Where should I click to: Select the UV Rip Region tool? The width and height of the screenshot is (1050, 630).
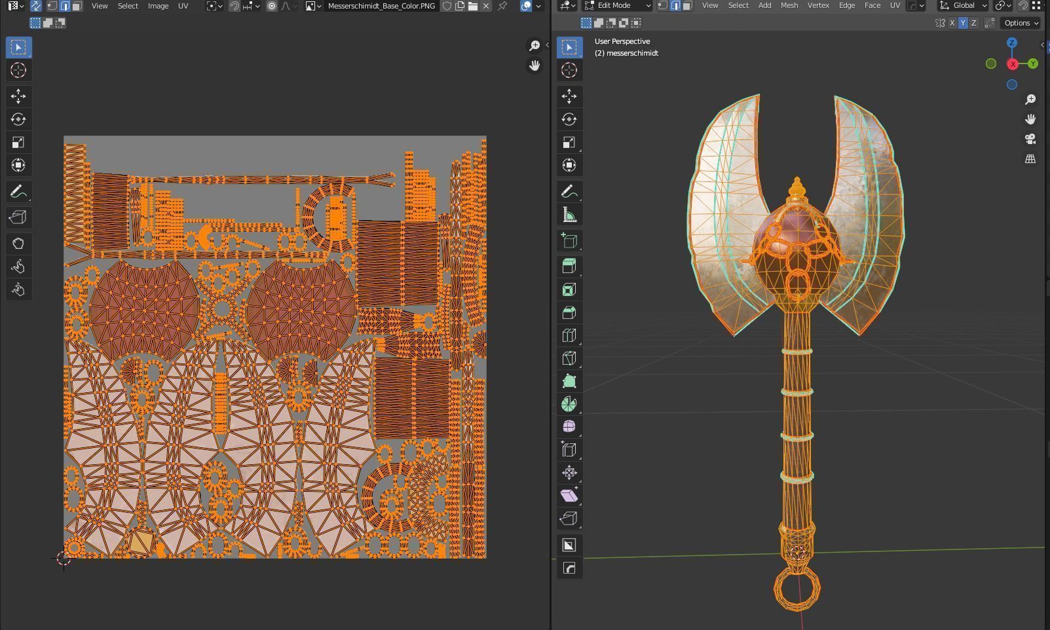point(18,217)
